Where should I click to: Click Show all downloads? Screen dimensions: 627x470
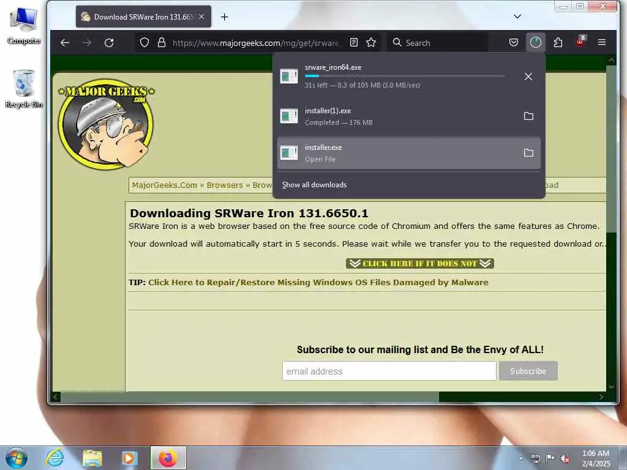click(314, 185)
